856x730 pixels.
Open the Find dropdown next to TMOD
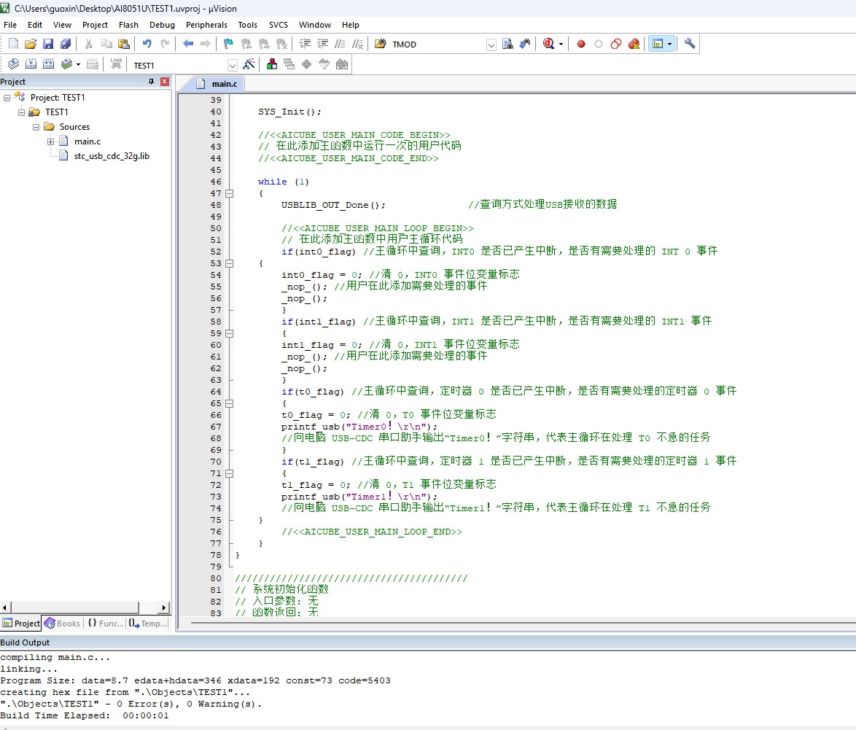tap(491, 44)
